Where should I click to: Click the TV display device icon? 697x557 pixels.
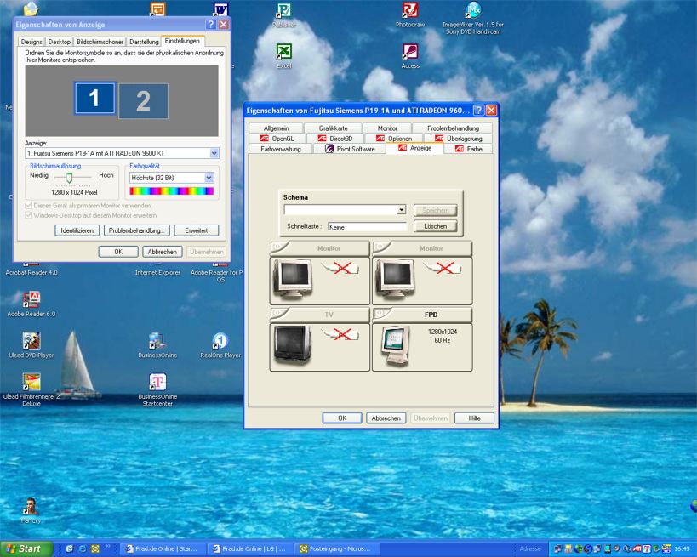coord(291,344)
